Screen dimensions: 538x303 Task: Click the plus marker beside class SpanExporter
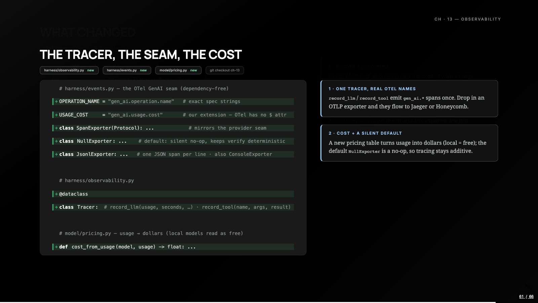(x=56, y=128)
